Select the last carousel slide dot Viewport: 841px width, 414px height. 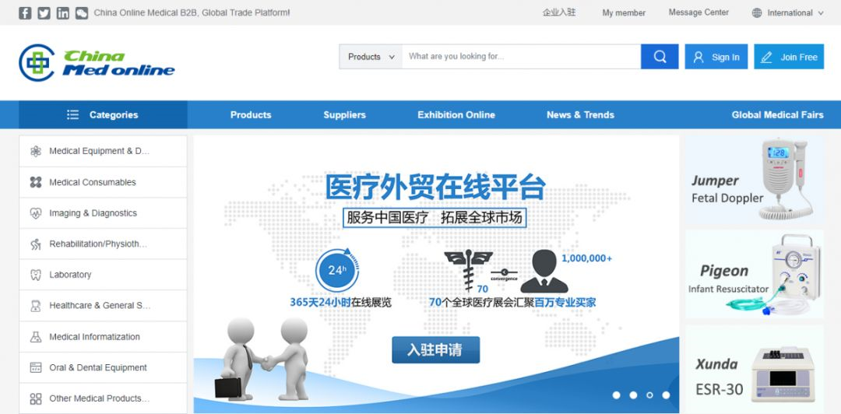pyautogui.click(x=666, y=395)
